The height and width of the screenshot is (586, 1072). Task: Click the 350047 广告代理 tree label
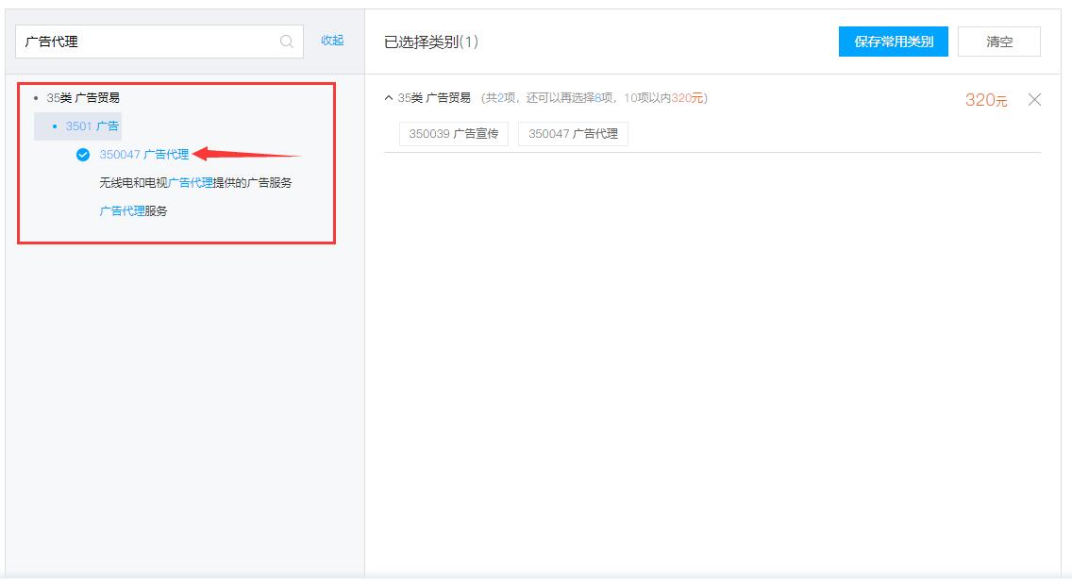click(x=144, y=155)
